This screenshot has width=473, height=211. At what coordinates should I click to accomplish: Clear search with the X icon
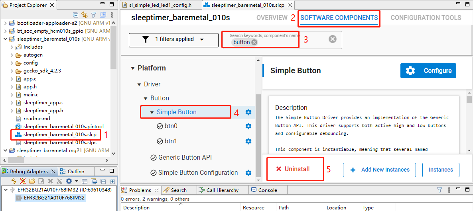pos(332,39)
